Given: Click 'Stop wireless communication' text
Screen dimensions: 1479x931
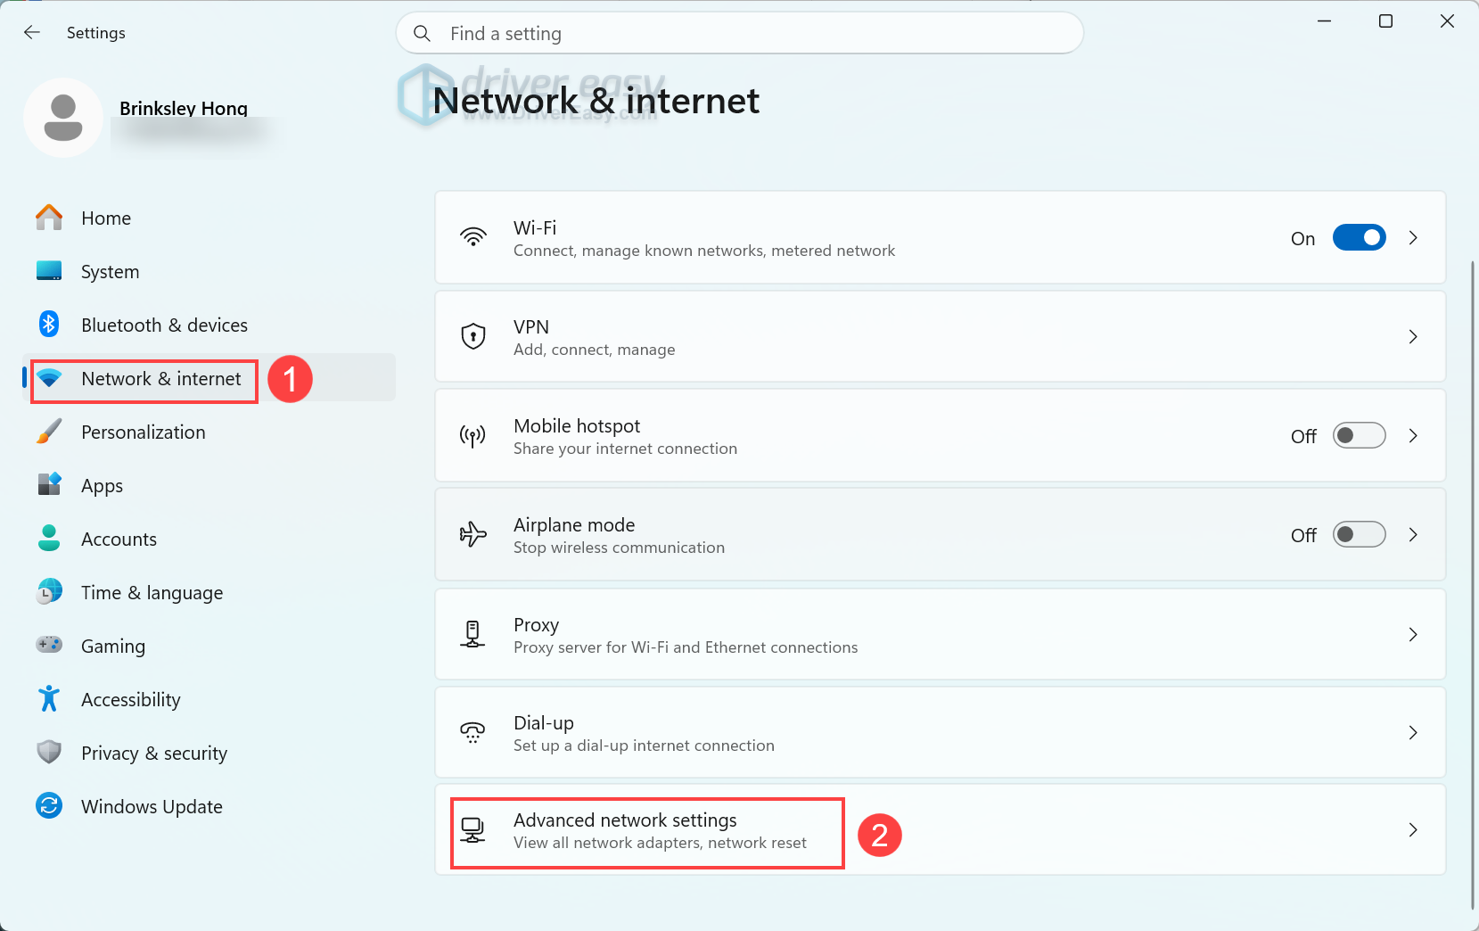Looking at the screenshot, I should click(x=620, y=548).
